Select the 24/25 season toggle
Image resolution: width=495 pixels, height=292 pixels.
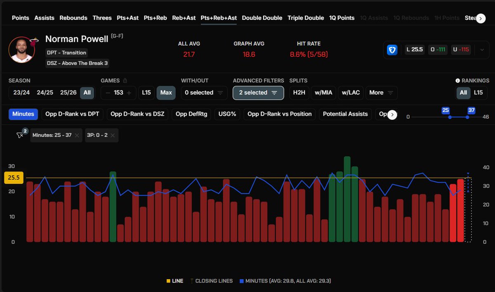tap(45, 93)
